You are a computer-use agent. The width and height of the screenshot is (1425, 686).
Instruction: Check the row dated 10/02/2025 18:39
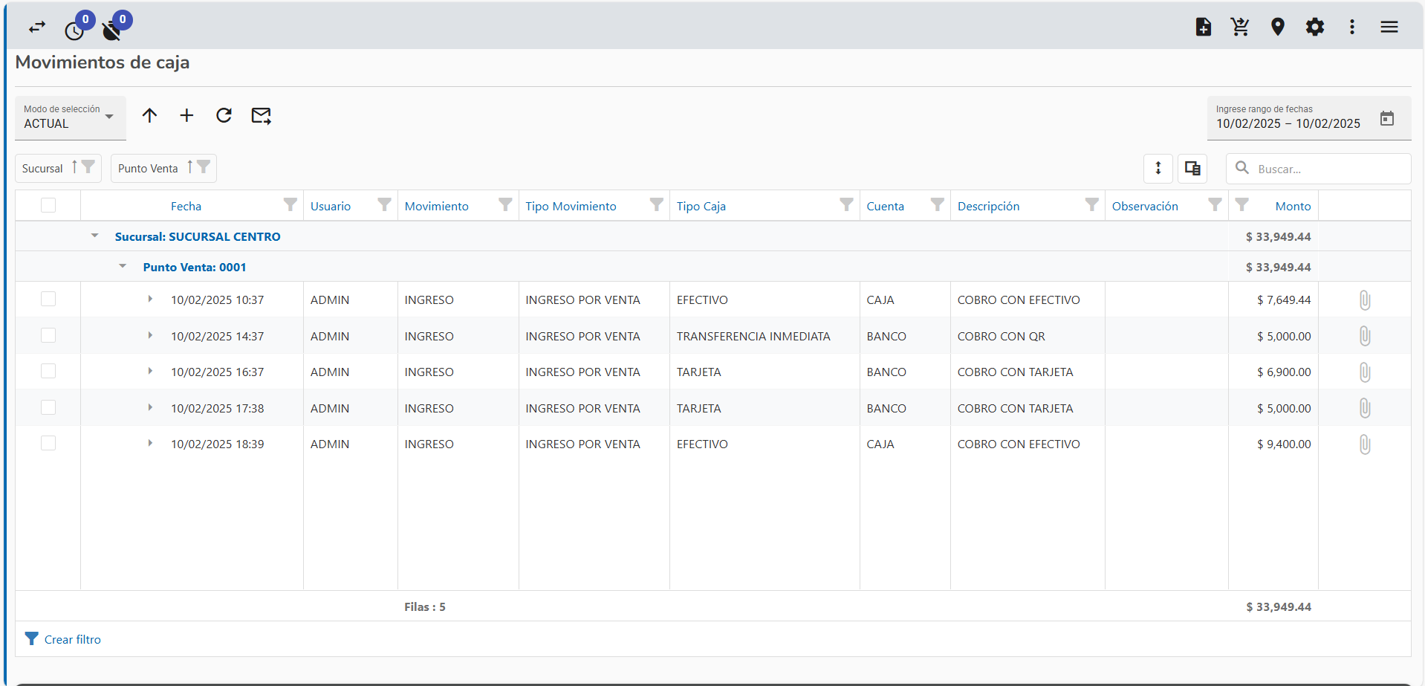coord(48,443)
